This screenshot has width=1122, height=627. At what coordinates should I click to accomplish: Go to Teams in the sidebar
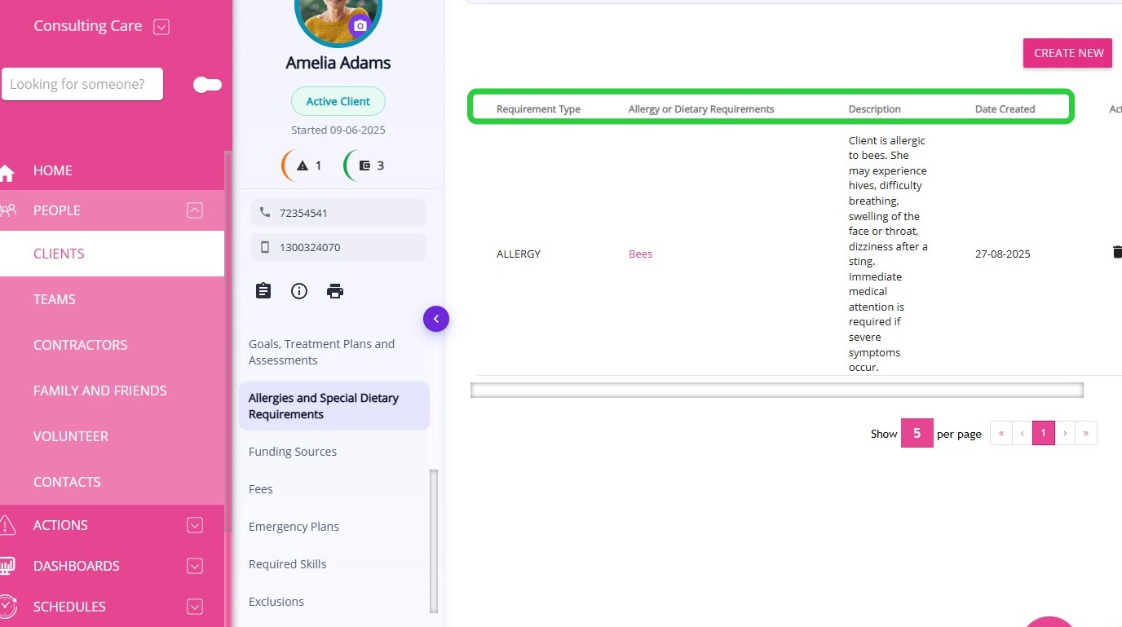pos(55,299)
